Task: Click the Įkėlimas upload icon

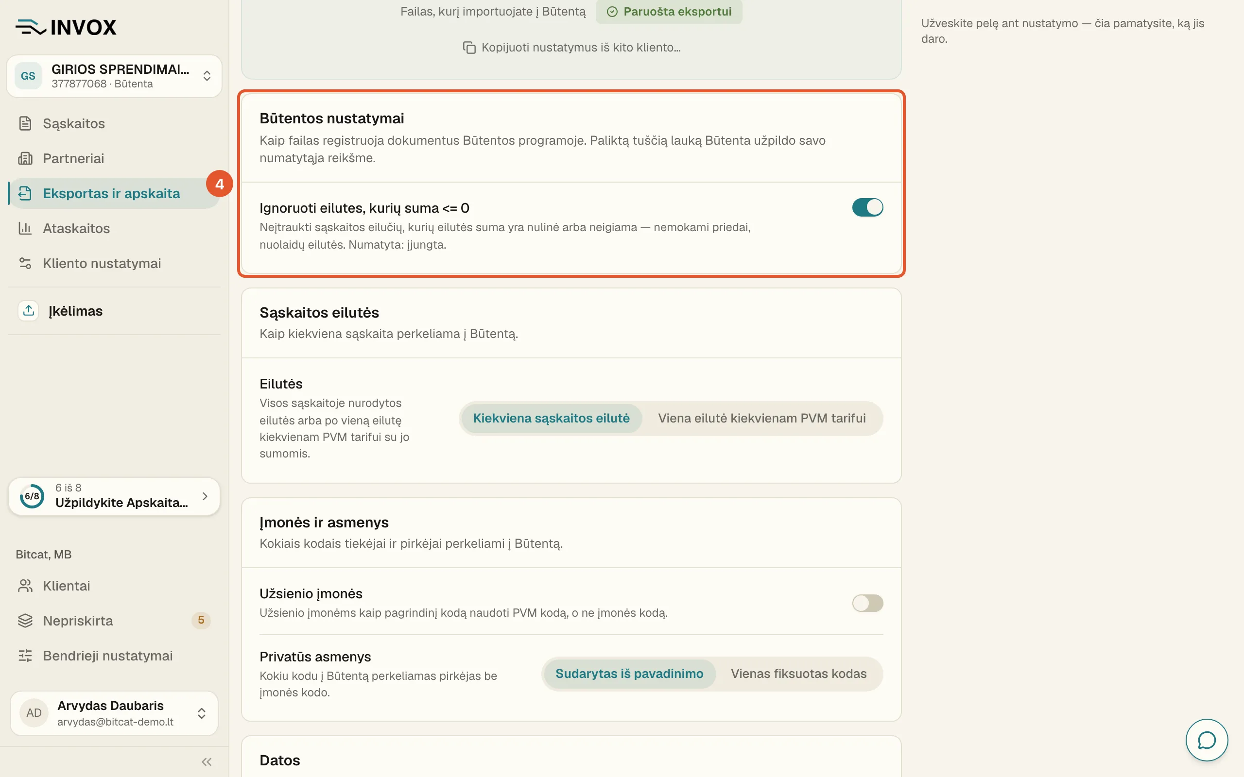Action: [28, 310]
